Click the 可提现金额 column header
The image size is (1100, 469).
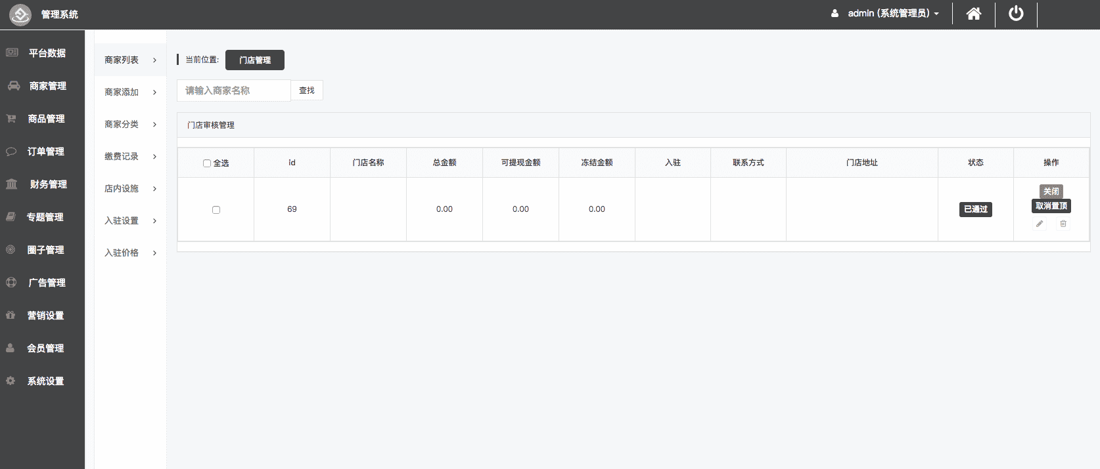tap(520, 163)
